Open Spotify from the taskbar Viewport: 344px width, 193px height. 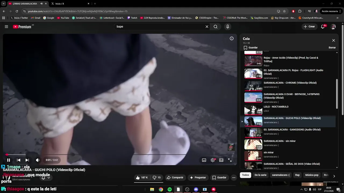170,190
